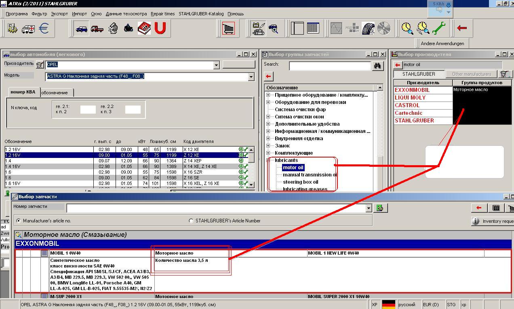Image resolution: width=514 pixels, height=309 pixels.
Task: Click the passenger car toolbar icon
Action: pyautogui.click(x=82, y=29)
